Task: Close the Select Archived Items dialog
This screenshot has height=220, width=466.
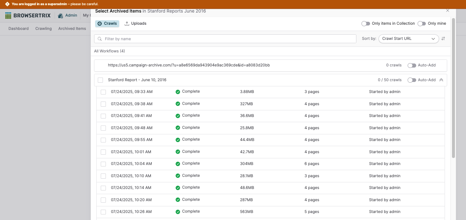Action: tap(448, 11)
